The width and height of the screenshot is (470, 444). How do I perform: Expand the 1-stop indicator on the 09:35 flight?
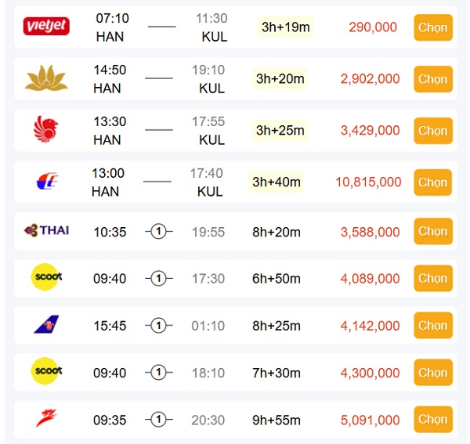pyautogui.click(x=159, y=420)
